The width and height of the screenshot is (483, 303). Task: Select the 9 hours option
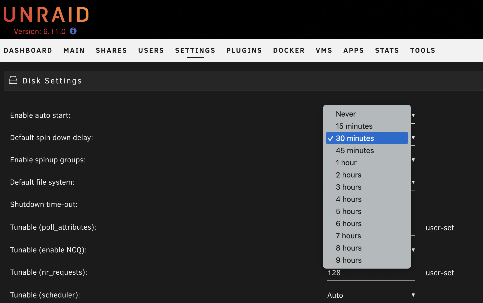click(x=348, y=260)
